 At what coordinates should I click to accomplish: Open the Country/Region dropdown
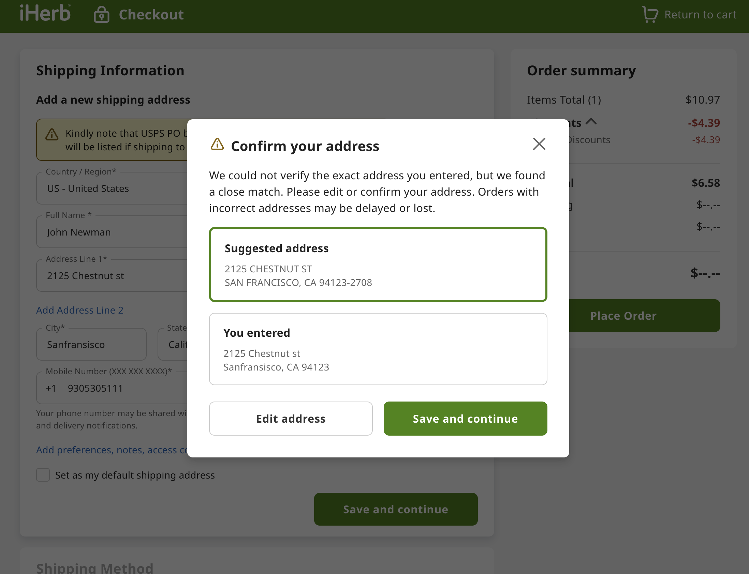tap(113, 188)
